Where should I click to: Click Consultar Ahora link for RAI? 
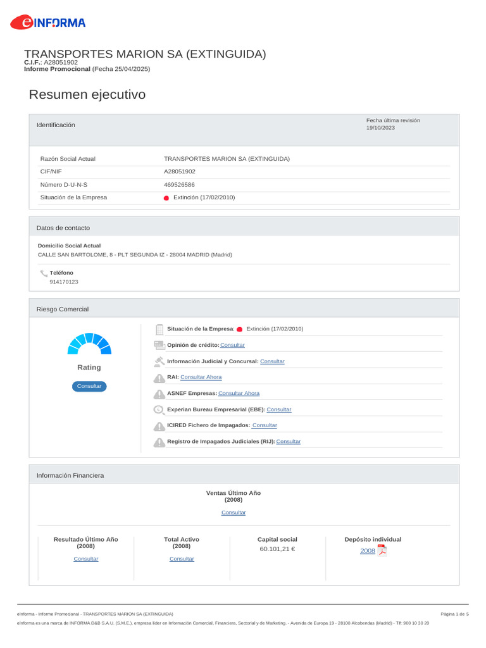tap(201, 377)
